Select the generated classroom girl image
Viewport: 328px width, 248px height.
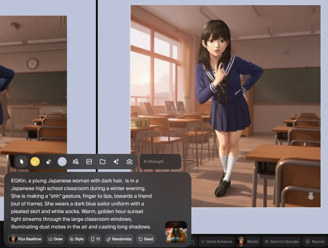[x=225, y=106]
